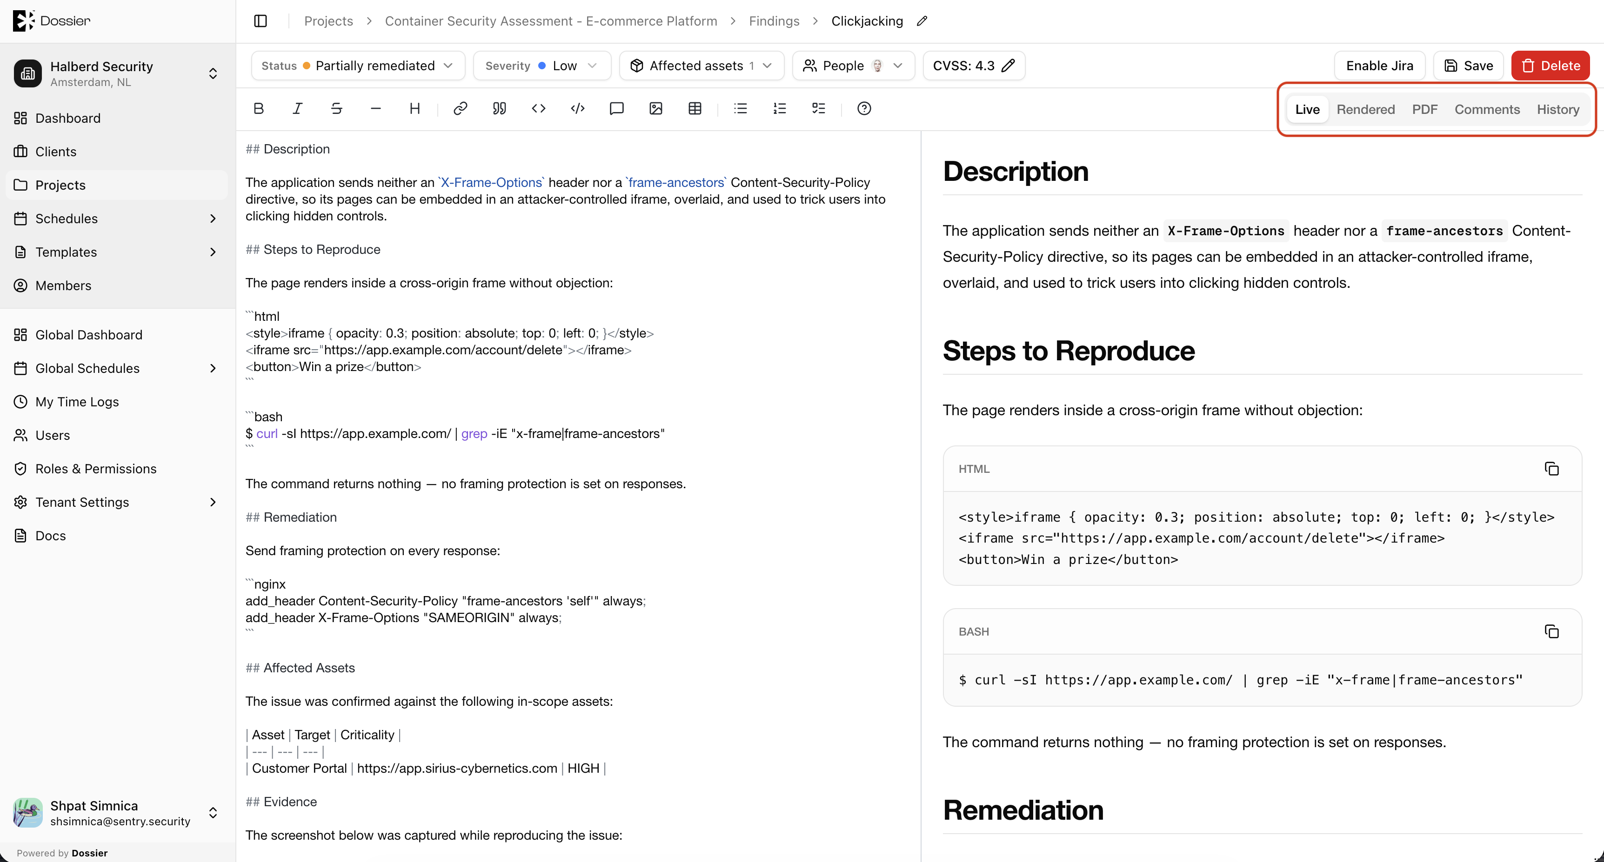Go to Findings breadcrumb
The width and height of the screenshot is (1604, 862).
[774, 21]
